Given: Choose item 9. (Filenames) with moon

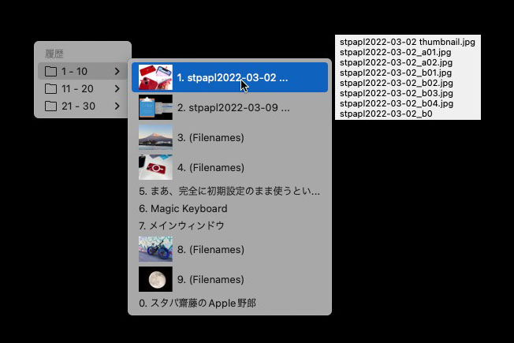Looking at the screenshot, I should [229, 279].
